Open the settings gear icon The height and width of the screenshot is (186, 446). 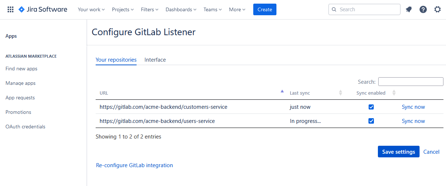pyautogui.click(x=437, y=10)
